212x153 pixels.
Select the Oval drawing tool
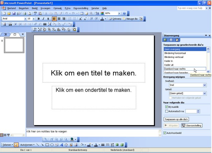52,145
